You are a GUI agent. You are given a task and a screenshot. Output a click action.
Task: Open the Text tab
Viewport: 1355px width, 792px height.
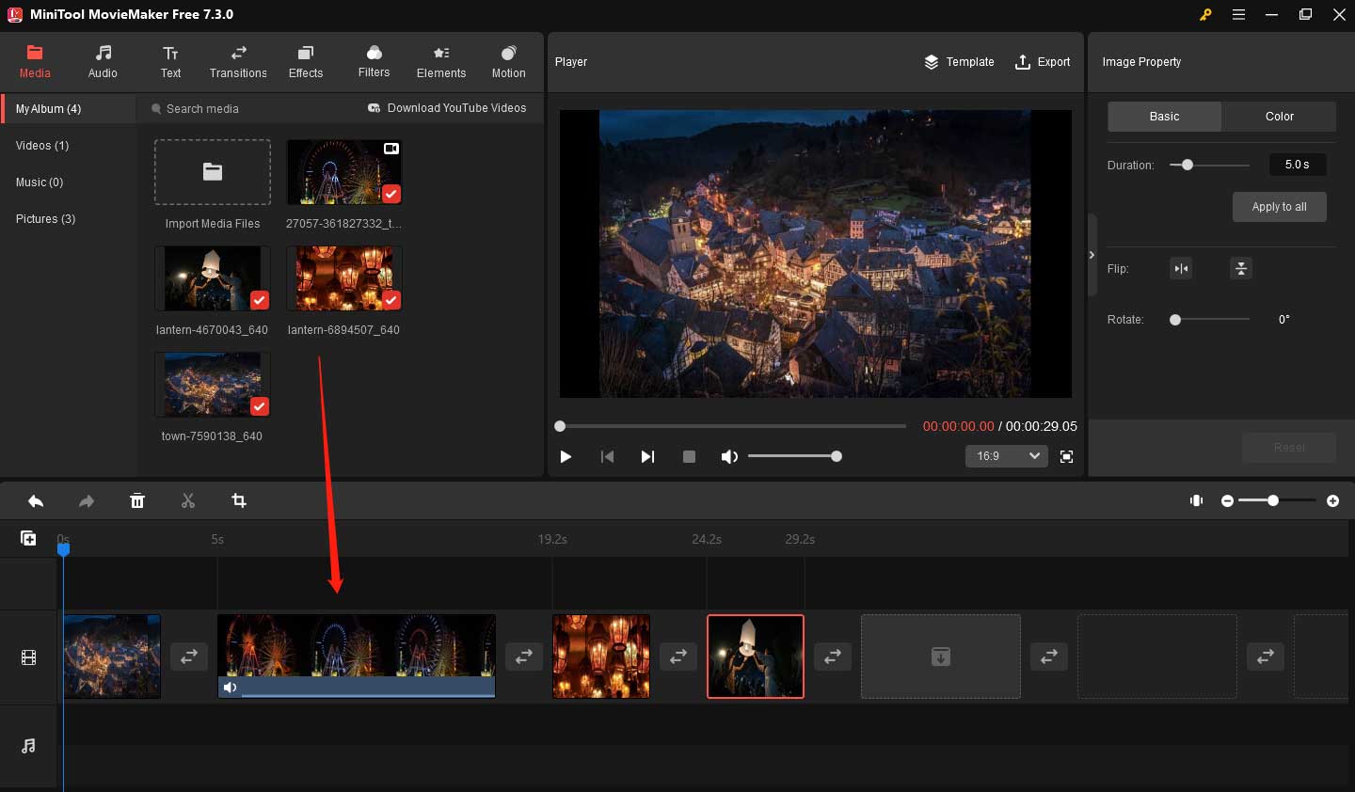coord(170,62)
